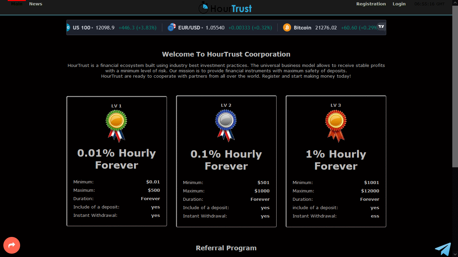This screenshot has width=458, height=257.
Task: Open the Login page
Action: [x=399, y=4]
